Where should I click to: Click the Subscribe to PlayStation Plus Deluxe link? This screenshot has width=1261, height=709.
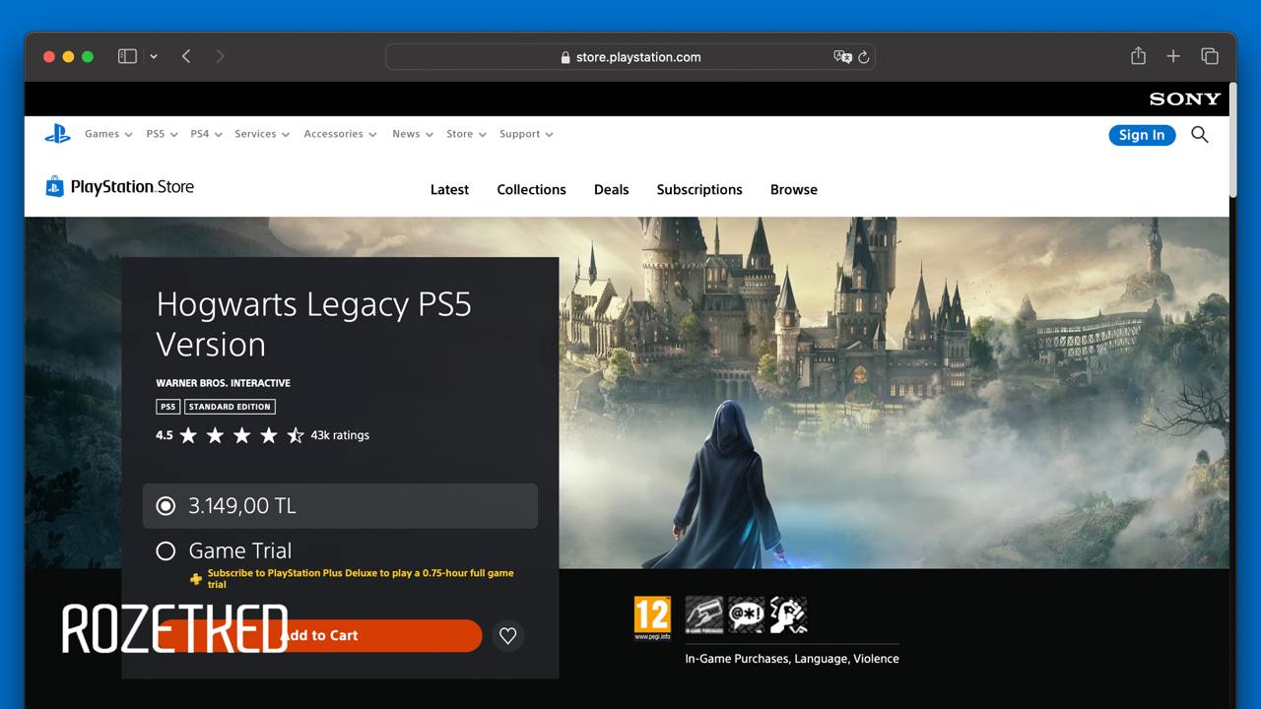point(361,578)
